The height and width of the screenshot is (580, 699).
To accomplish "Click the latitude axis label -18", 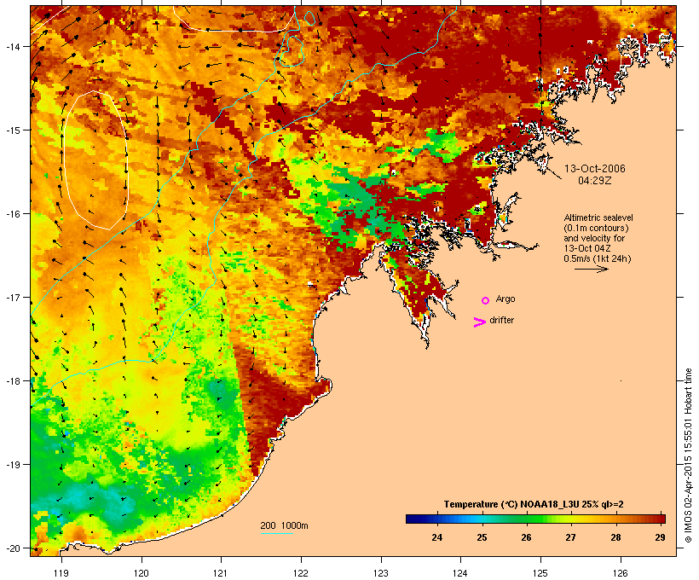I will (12, 381).
